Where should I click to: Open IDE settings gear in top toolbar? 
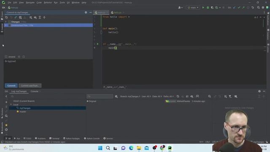[x=263, y=8]
